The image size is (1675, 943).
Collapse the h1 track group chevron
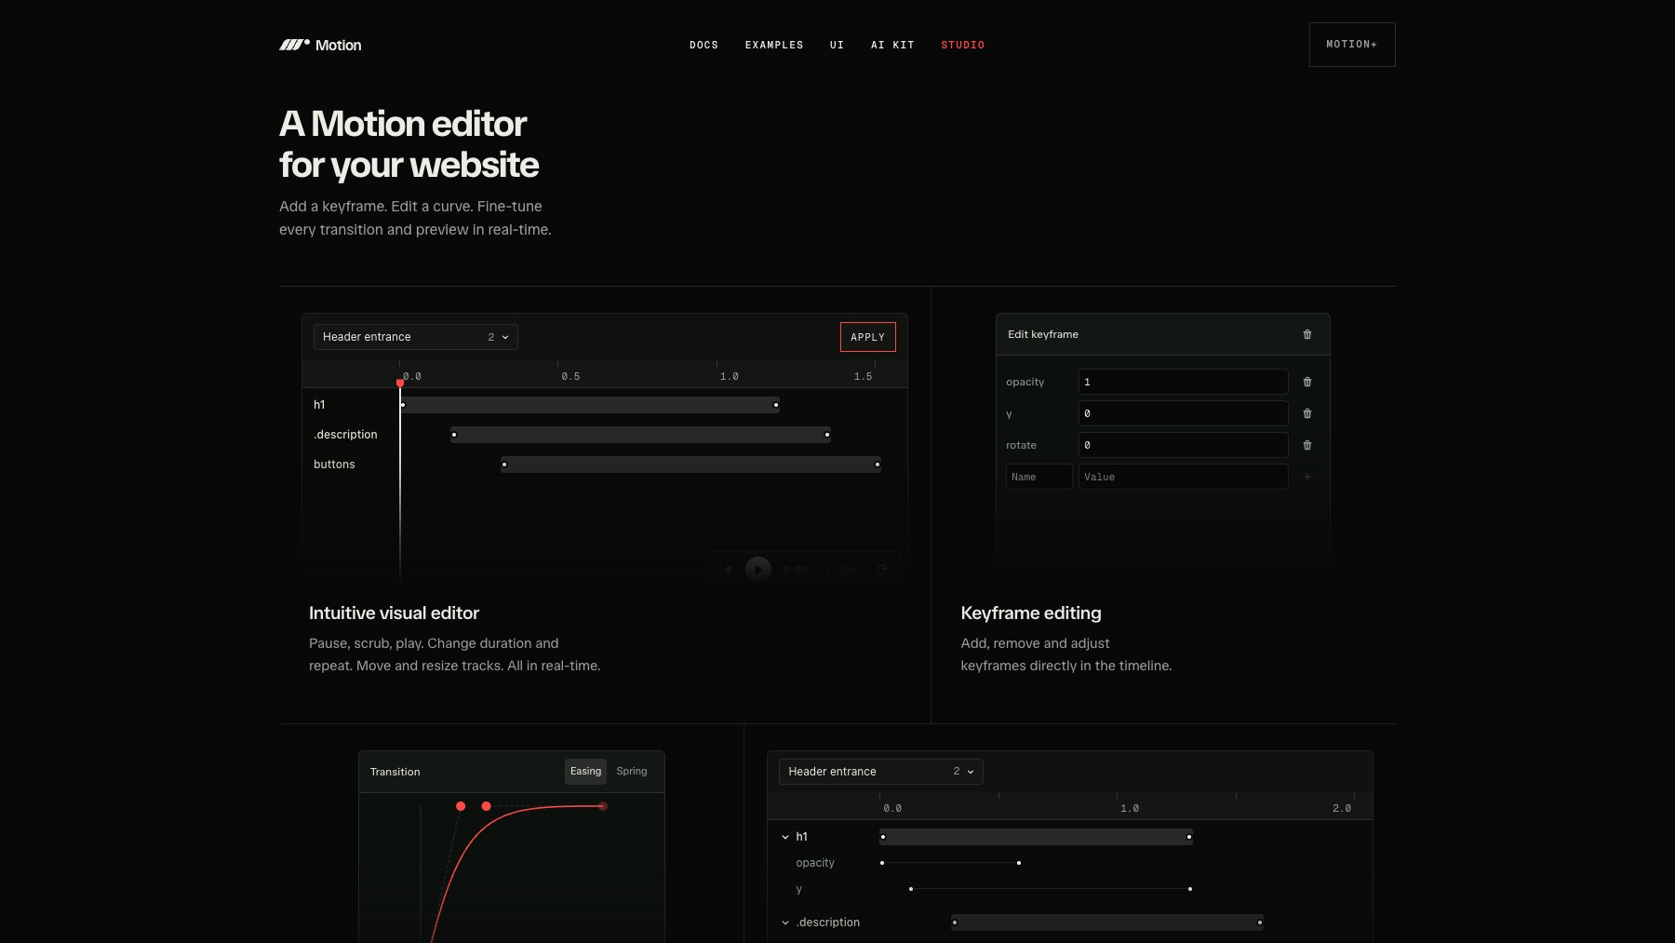(785, 837)
